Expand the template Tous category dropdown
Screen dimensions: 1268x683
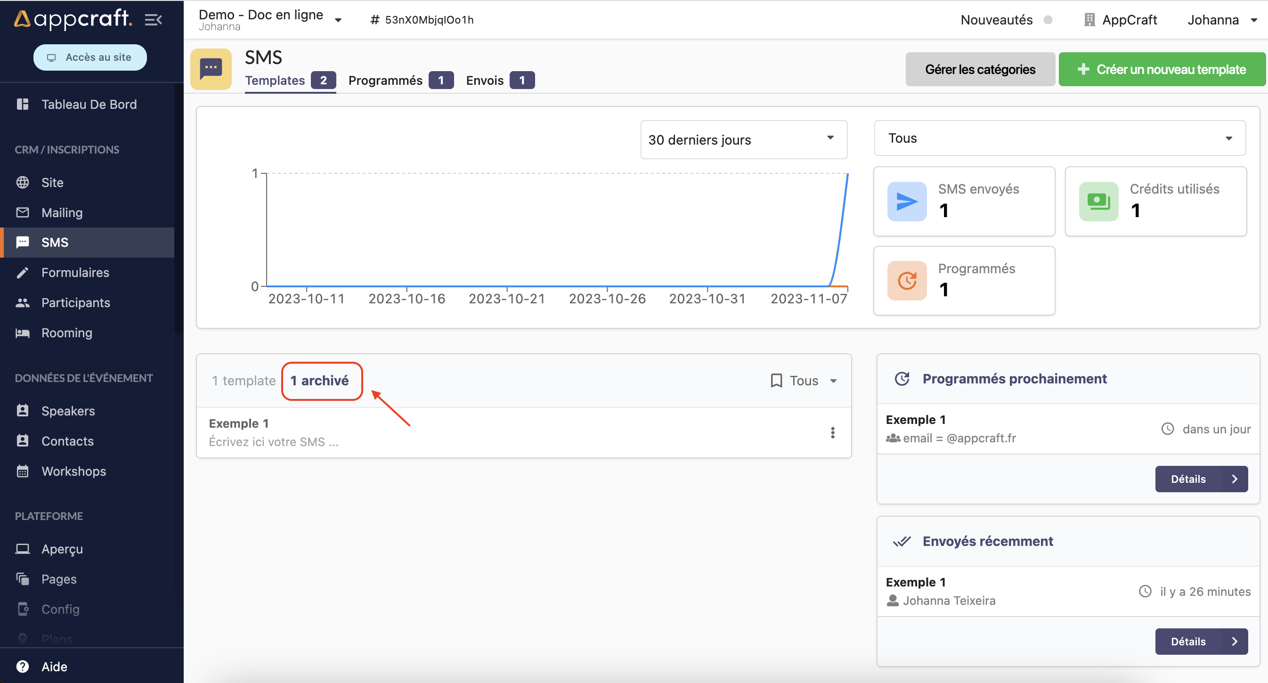[x=804, y=379]
